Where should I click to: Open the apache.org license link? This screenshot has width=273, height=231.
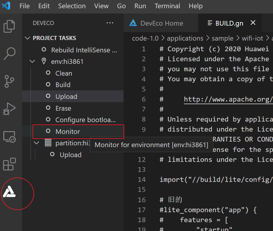tap(228, 99)
